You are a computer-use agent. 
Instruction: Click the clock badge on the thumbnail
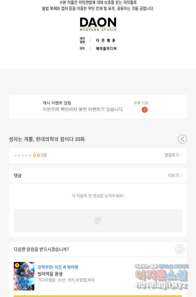tap(17, 265)
